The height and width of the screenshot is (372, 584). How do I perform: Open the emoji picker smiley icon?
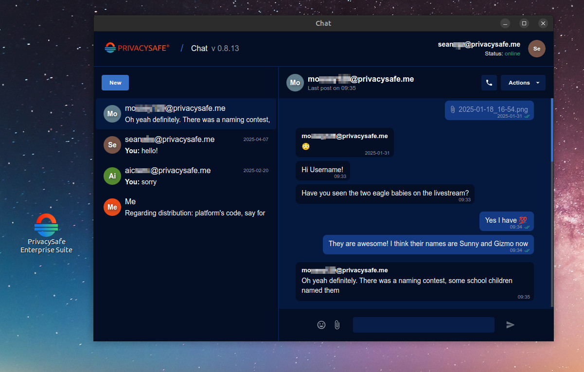click(x=321, y=325)
